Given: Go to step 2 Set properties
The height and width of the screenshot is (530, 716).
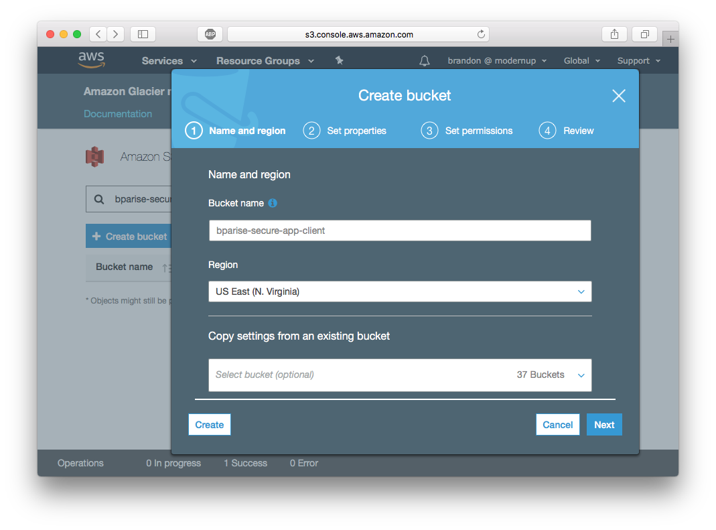Looking at the screenshot, I should click(345, 131).
